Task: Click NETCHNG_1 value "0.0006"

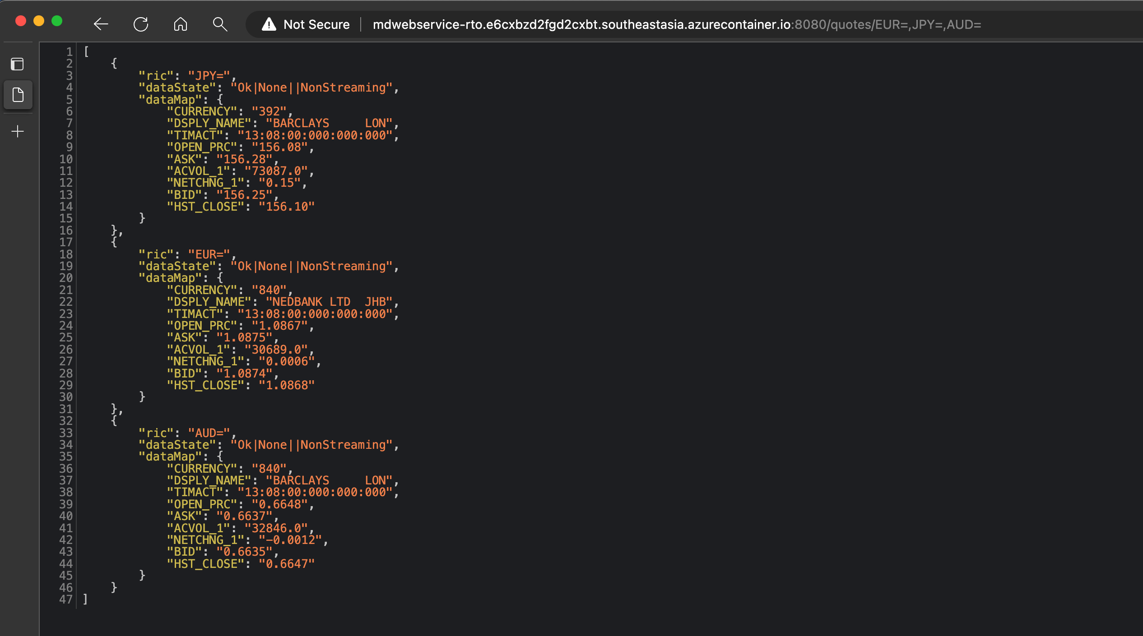Action: pyautogui.click(x=287, y=361)
